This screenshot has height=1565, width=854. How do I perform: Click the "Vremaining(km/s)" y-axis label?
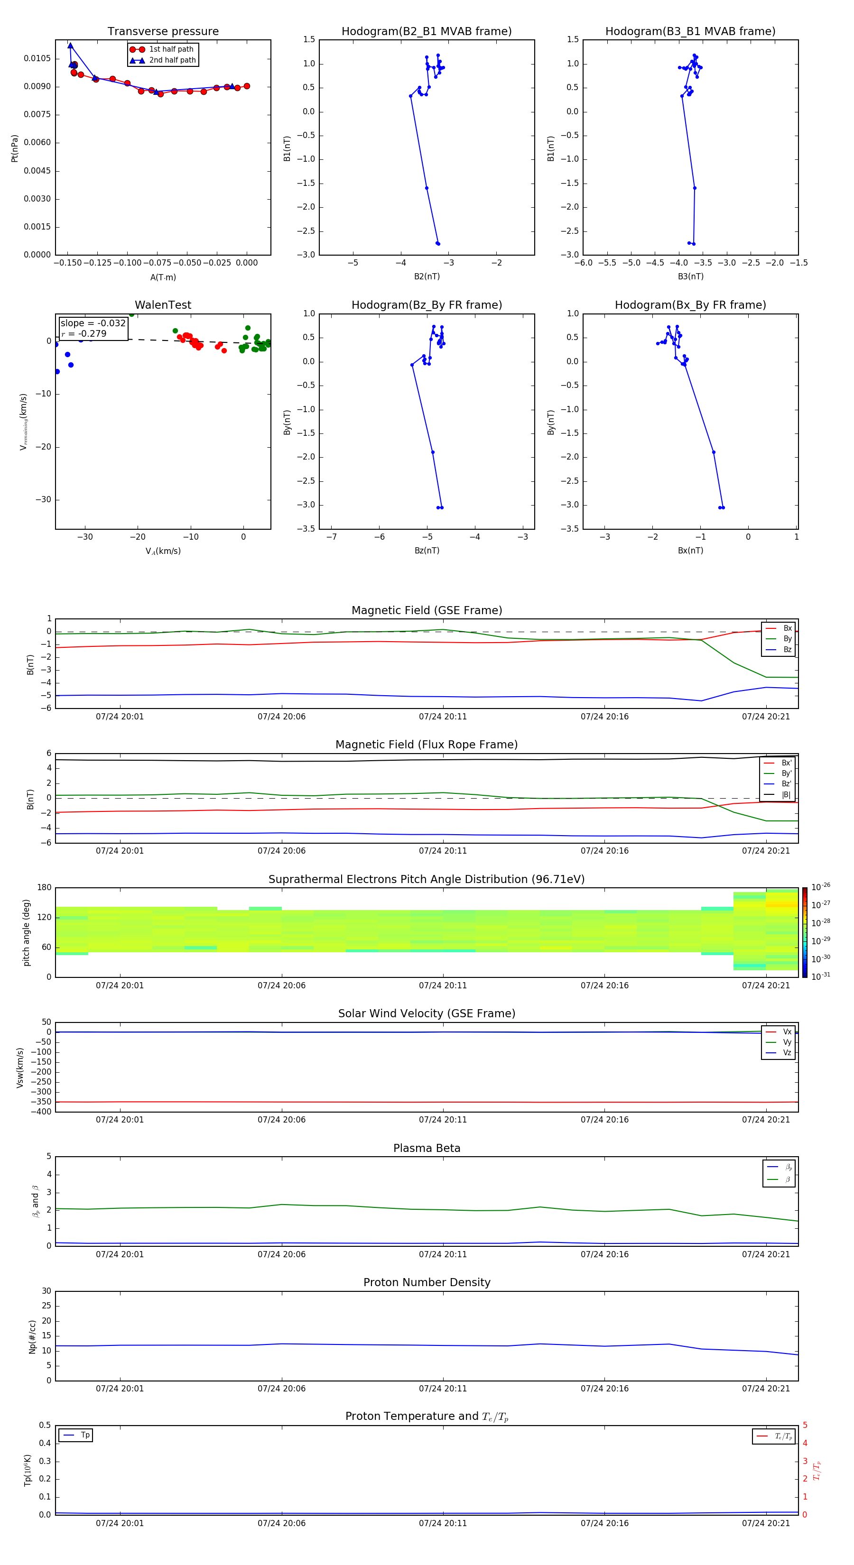23,422
